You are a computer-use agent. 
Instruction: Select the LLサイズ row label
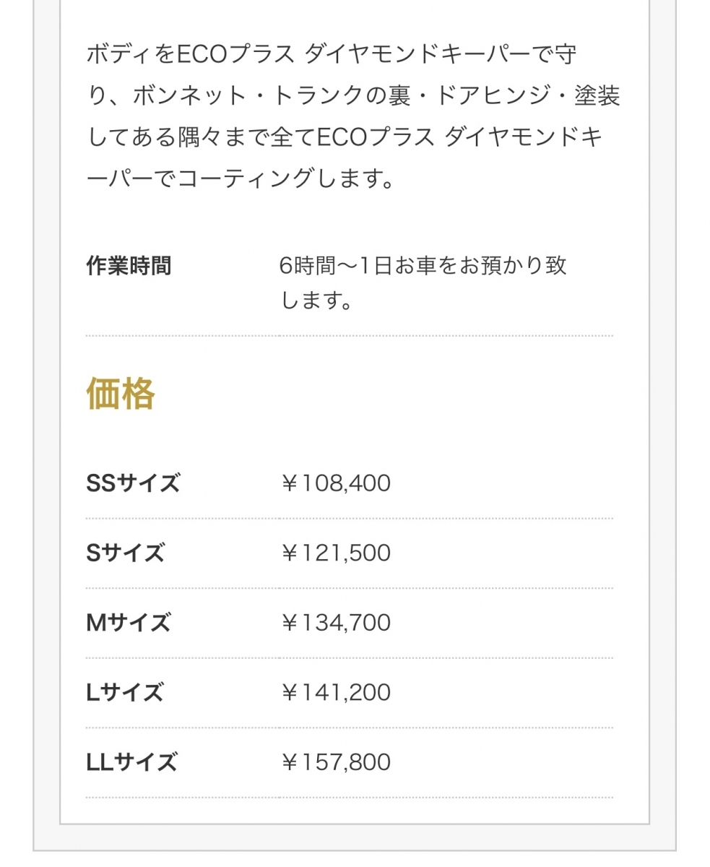pyautogui.click(x=131, y=762)
